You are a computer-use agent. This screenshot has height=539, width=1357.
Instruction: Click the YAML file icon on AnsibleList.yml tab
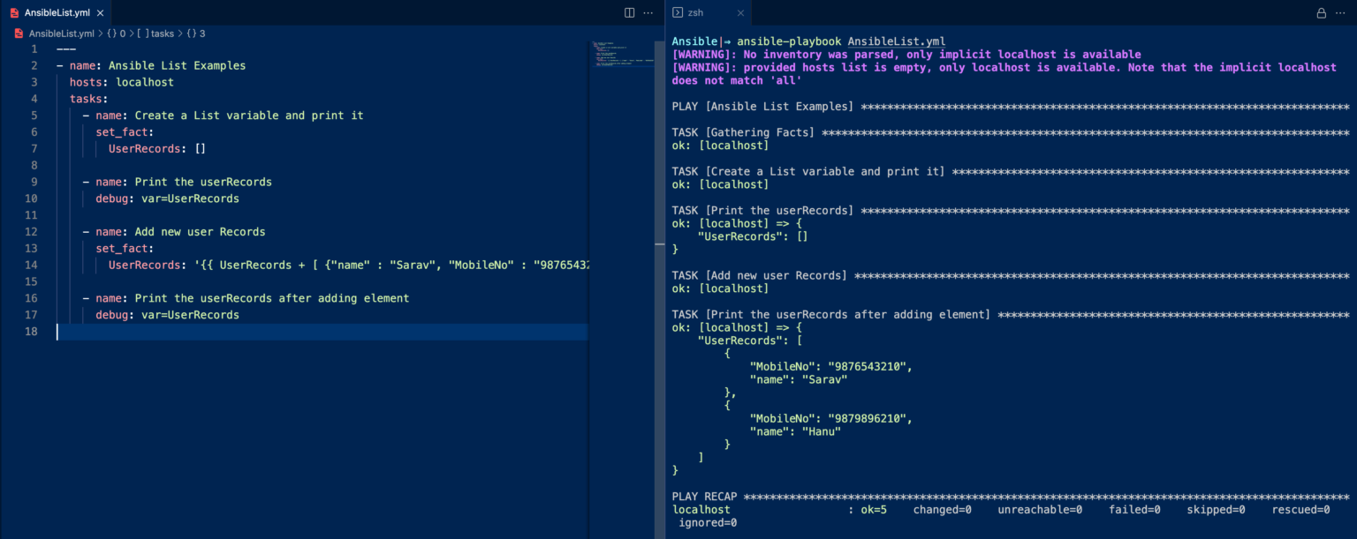[x=14, y=12]
